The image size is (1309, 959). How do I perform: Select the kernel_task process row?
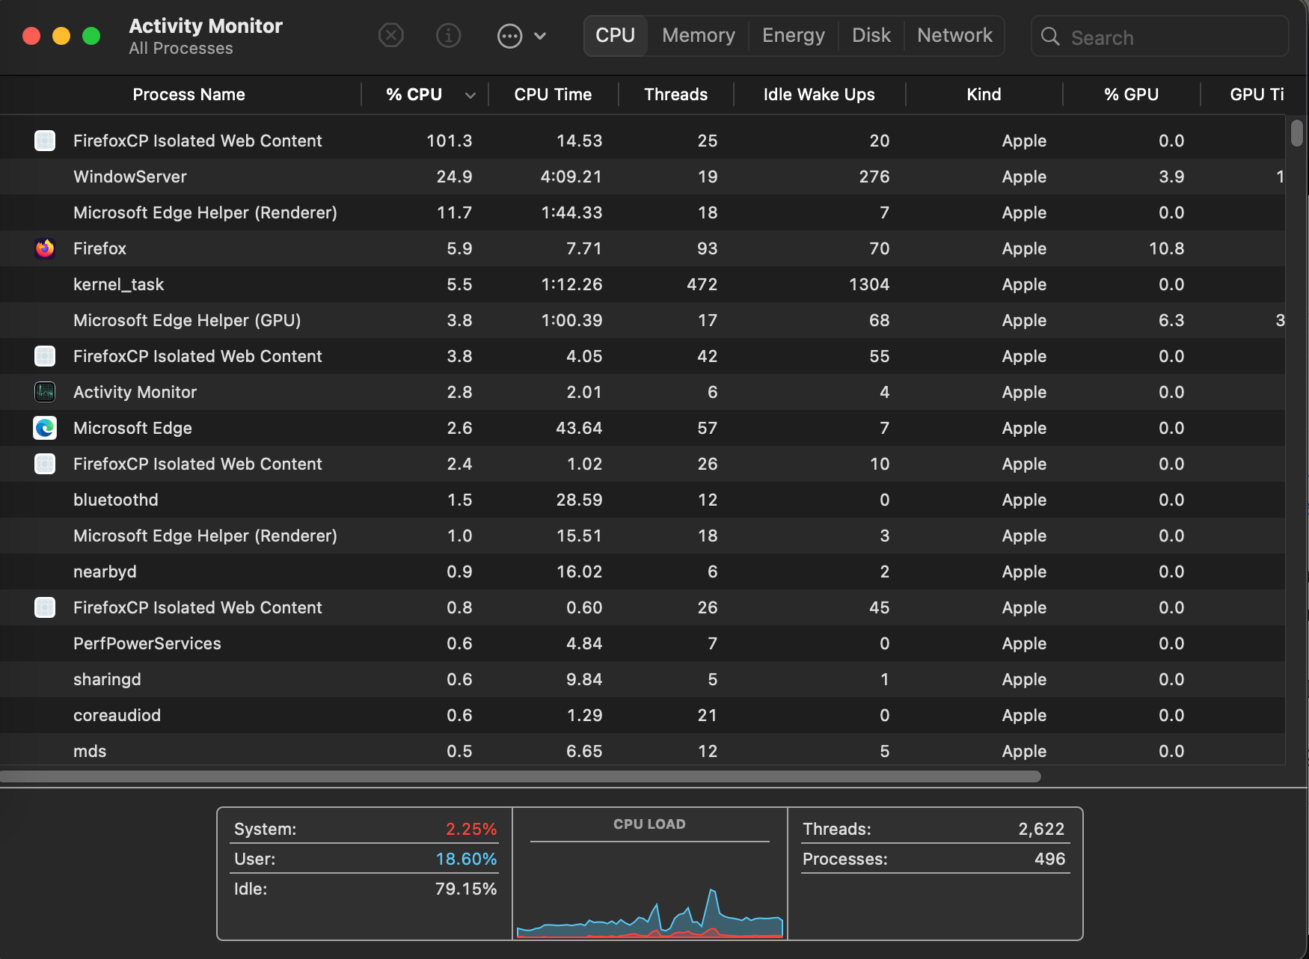[643, 284]
